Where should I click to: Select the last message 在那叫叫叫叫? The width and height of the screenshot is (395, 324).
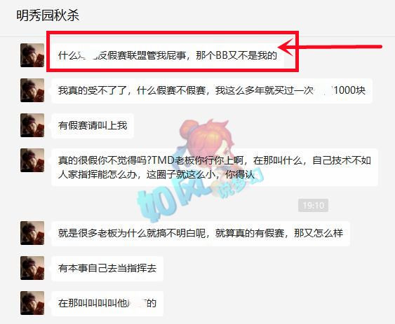tap(107, 303)
